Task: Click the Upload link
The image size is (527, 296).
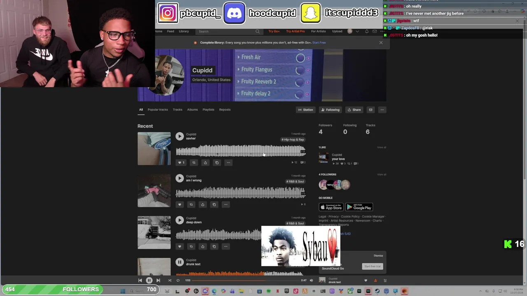Action: click(x=337, y=31)
